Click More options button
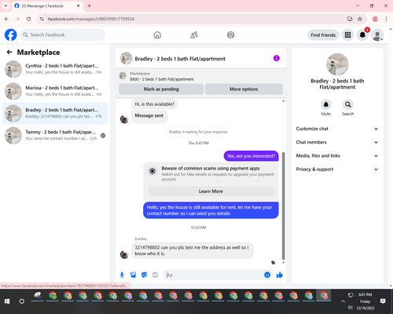This screenshot has width=393, height=314. (244, 89)
